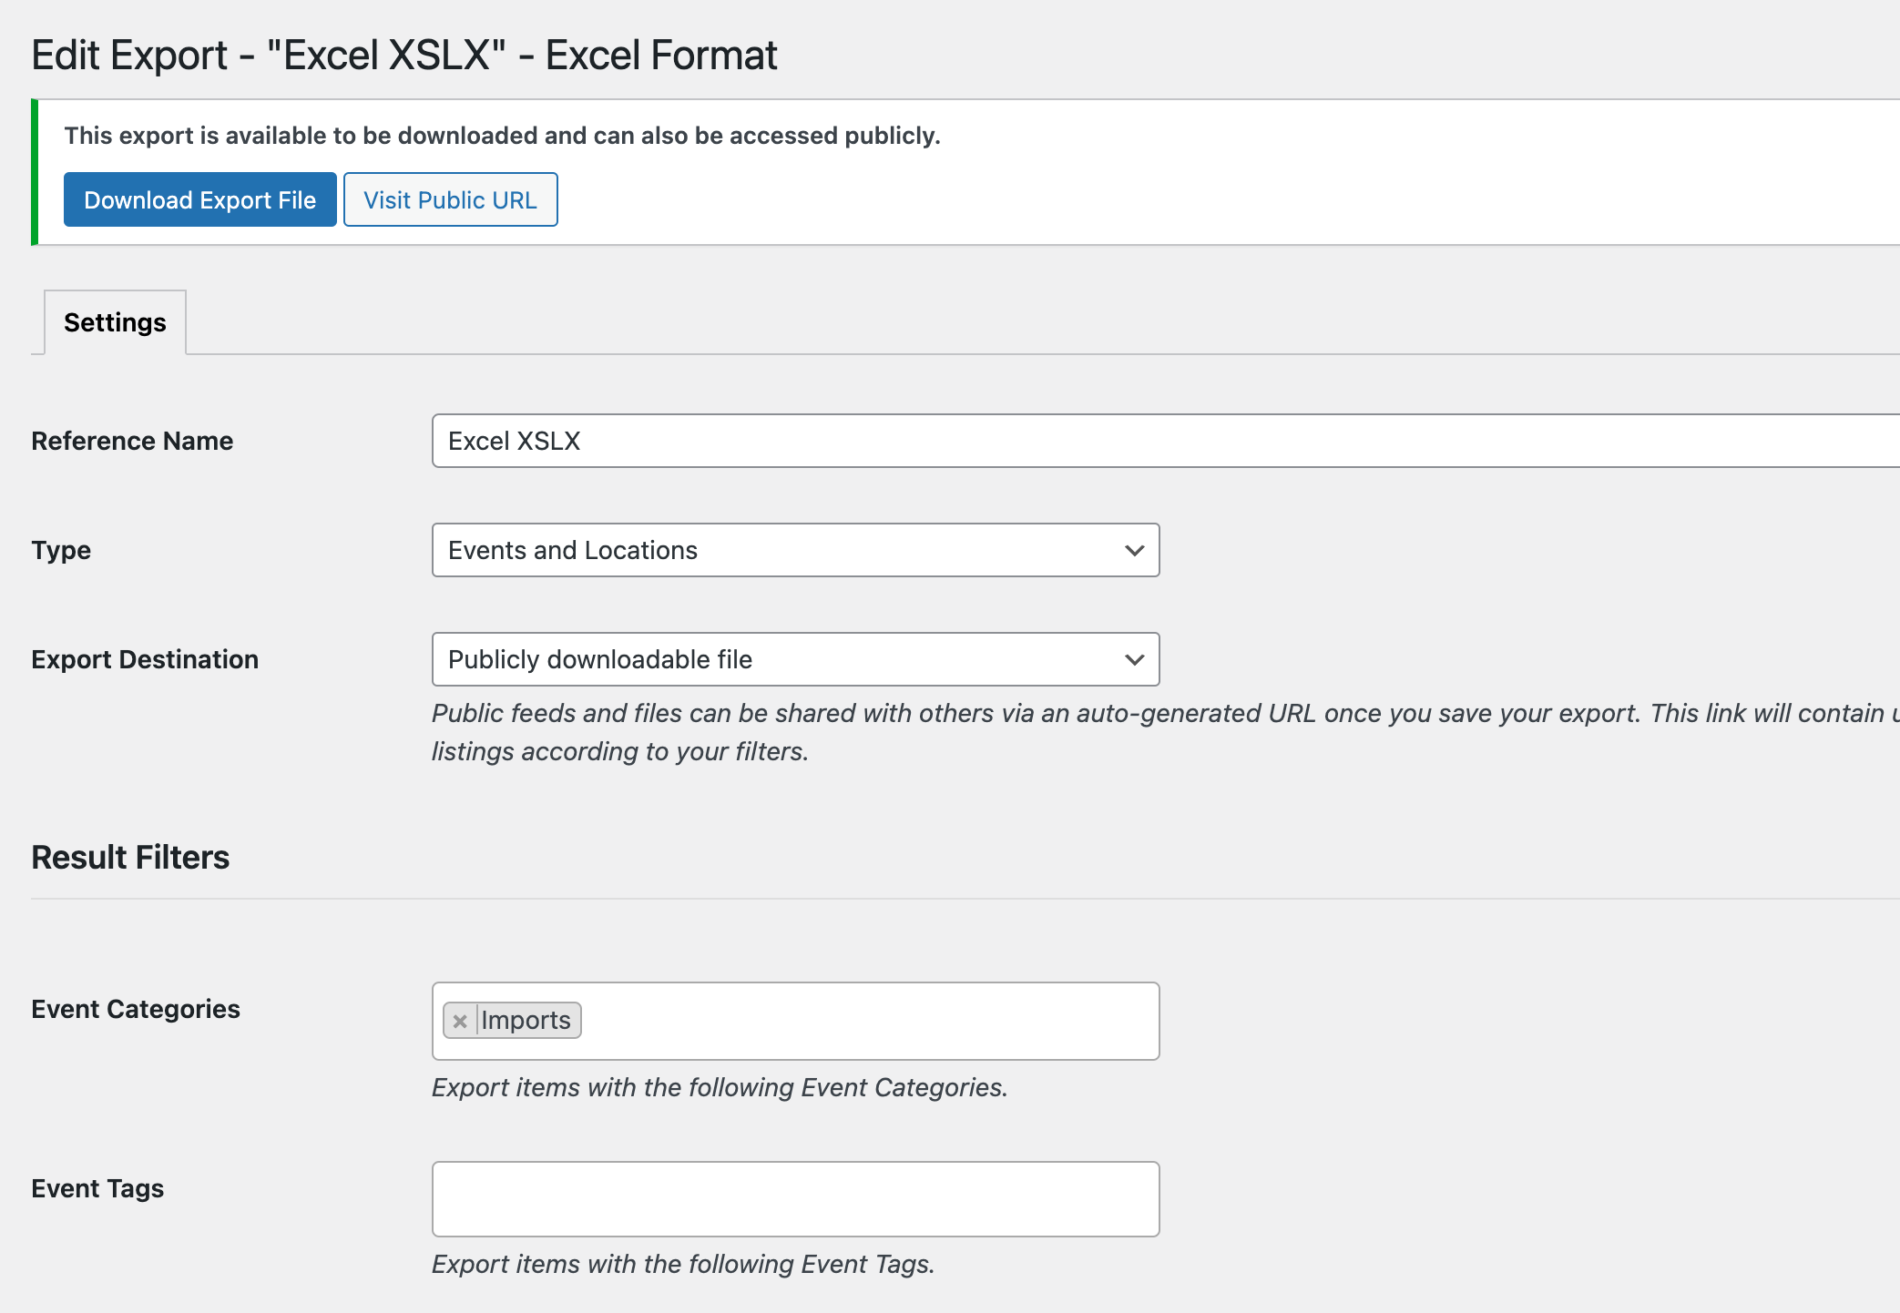This screenshot has height=1313, width=1900.
Task: Select the Imports tag label
Action: [x=526, y=1021]
